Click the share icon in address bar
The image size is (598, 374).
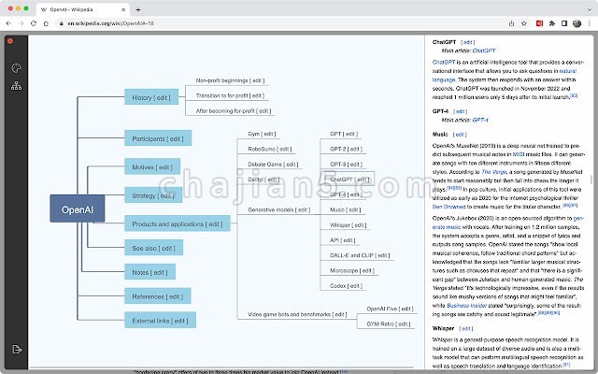tap(511, 23)
